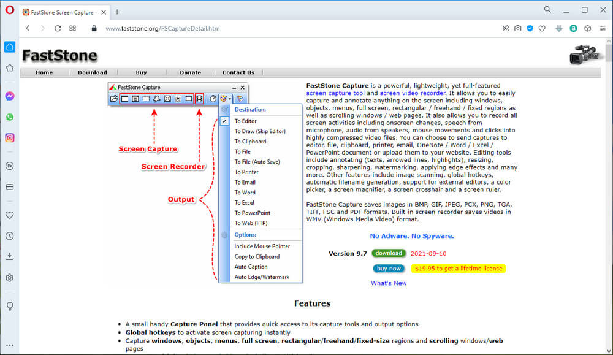The width and height of the screenshot is (613, 355).
Task: Open Messenger in the sidebar
Action: coord(10,96)
